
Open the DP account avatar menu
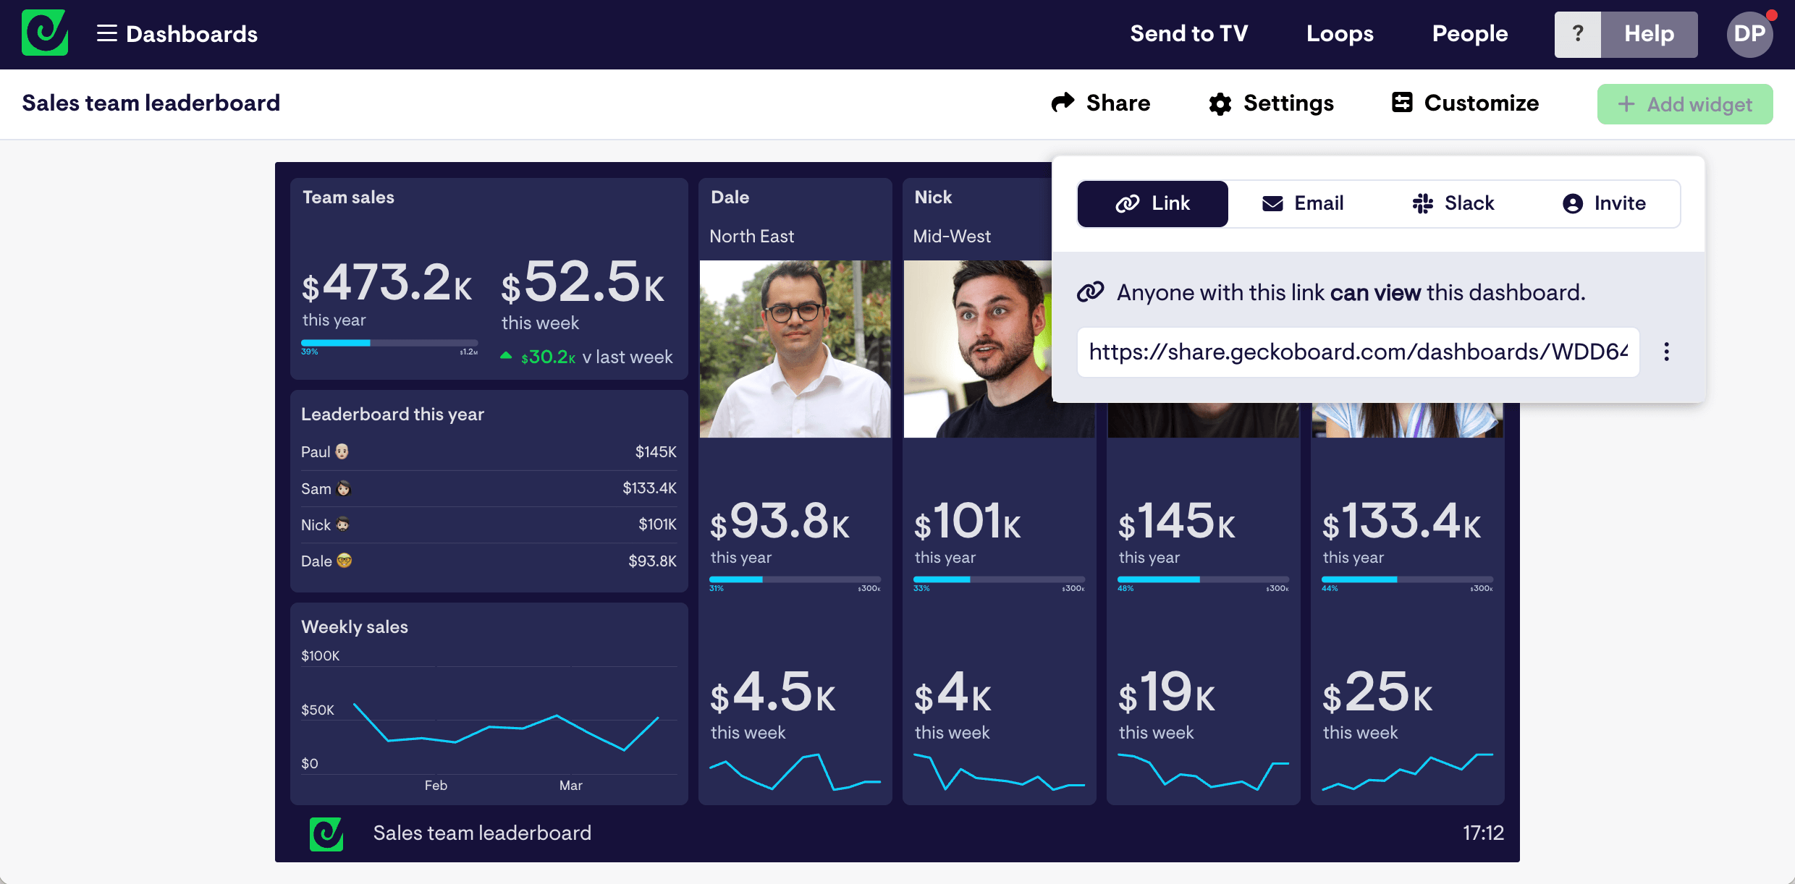pyautogui.click(x=1749, y=33)
